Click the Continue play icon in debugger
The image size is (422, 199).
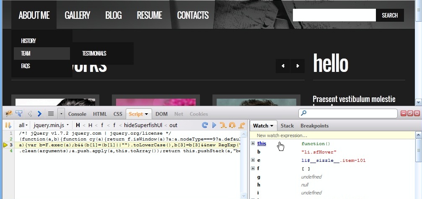(x=214, y=125)
